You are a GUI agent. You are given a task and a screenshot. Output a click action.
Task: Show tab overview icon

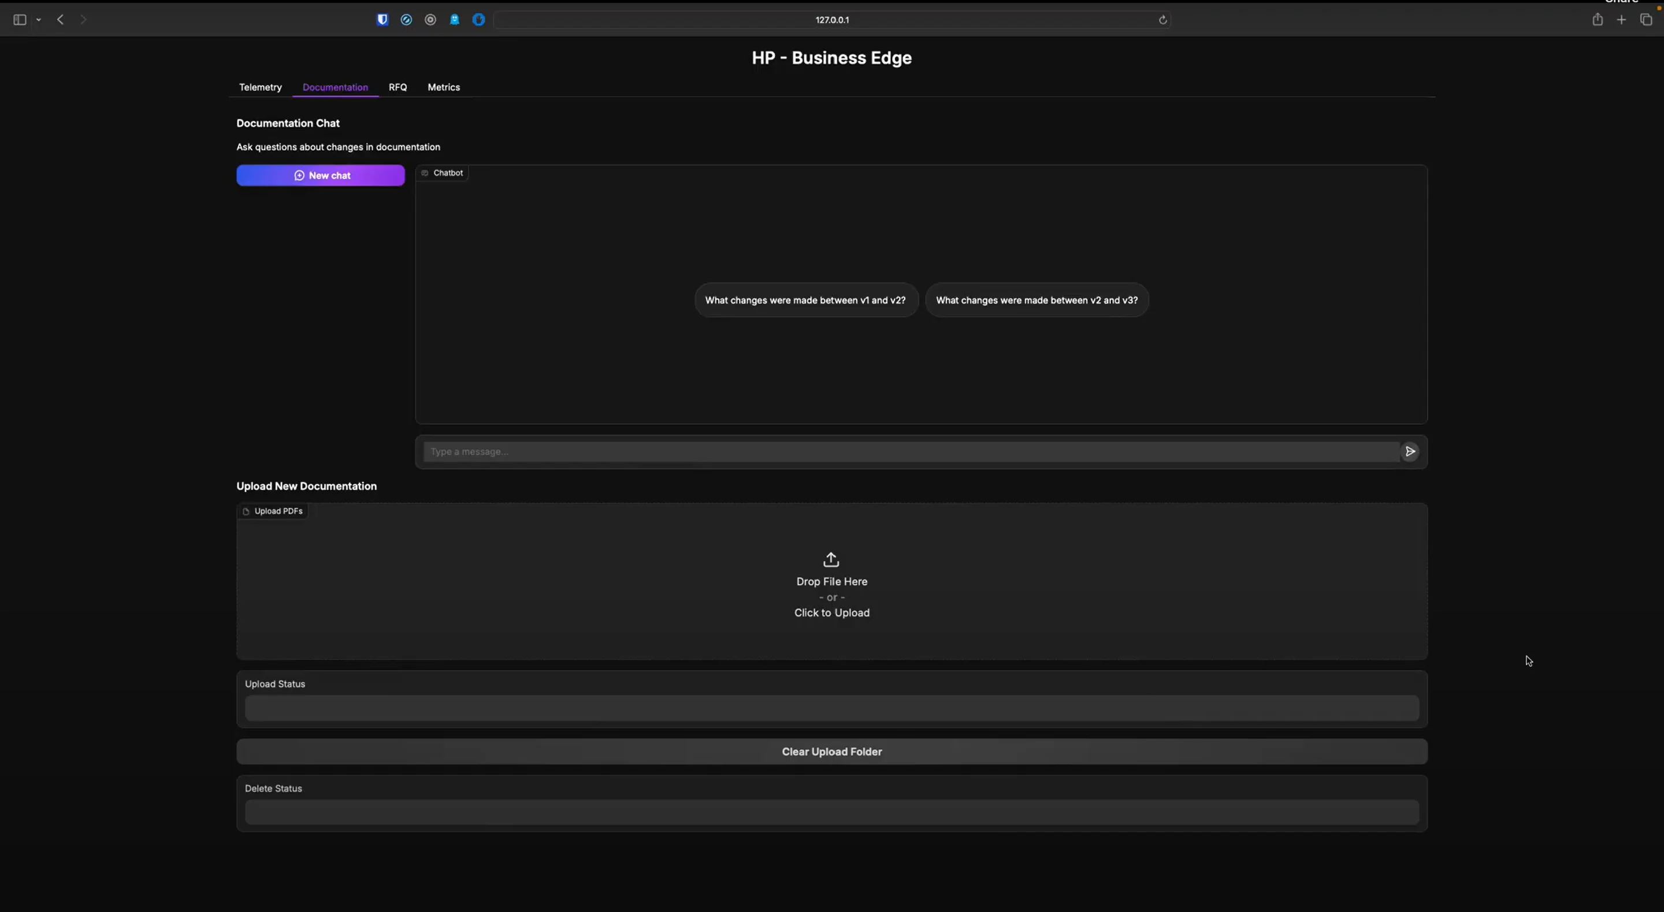point(1646,20)
